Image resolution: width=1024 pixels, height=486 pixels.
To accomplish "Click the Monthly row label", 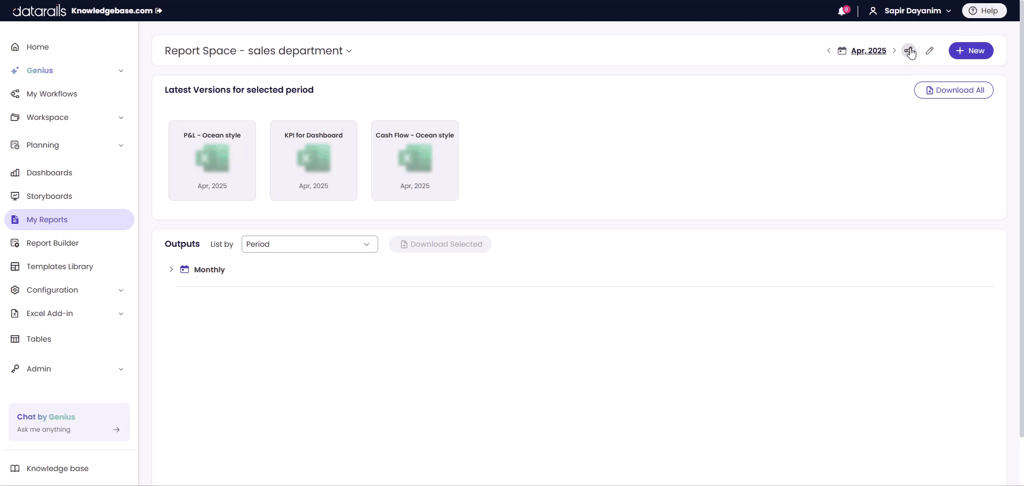I will coord(209,270).
